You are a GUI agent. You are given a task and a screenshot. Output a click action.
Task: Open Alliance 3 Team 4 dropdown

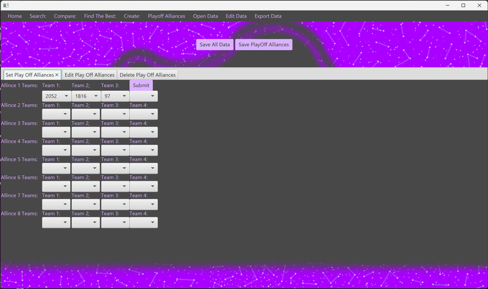point(144,132)
